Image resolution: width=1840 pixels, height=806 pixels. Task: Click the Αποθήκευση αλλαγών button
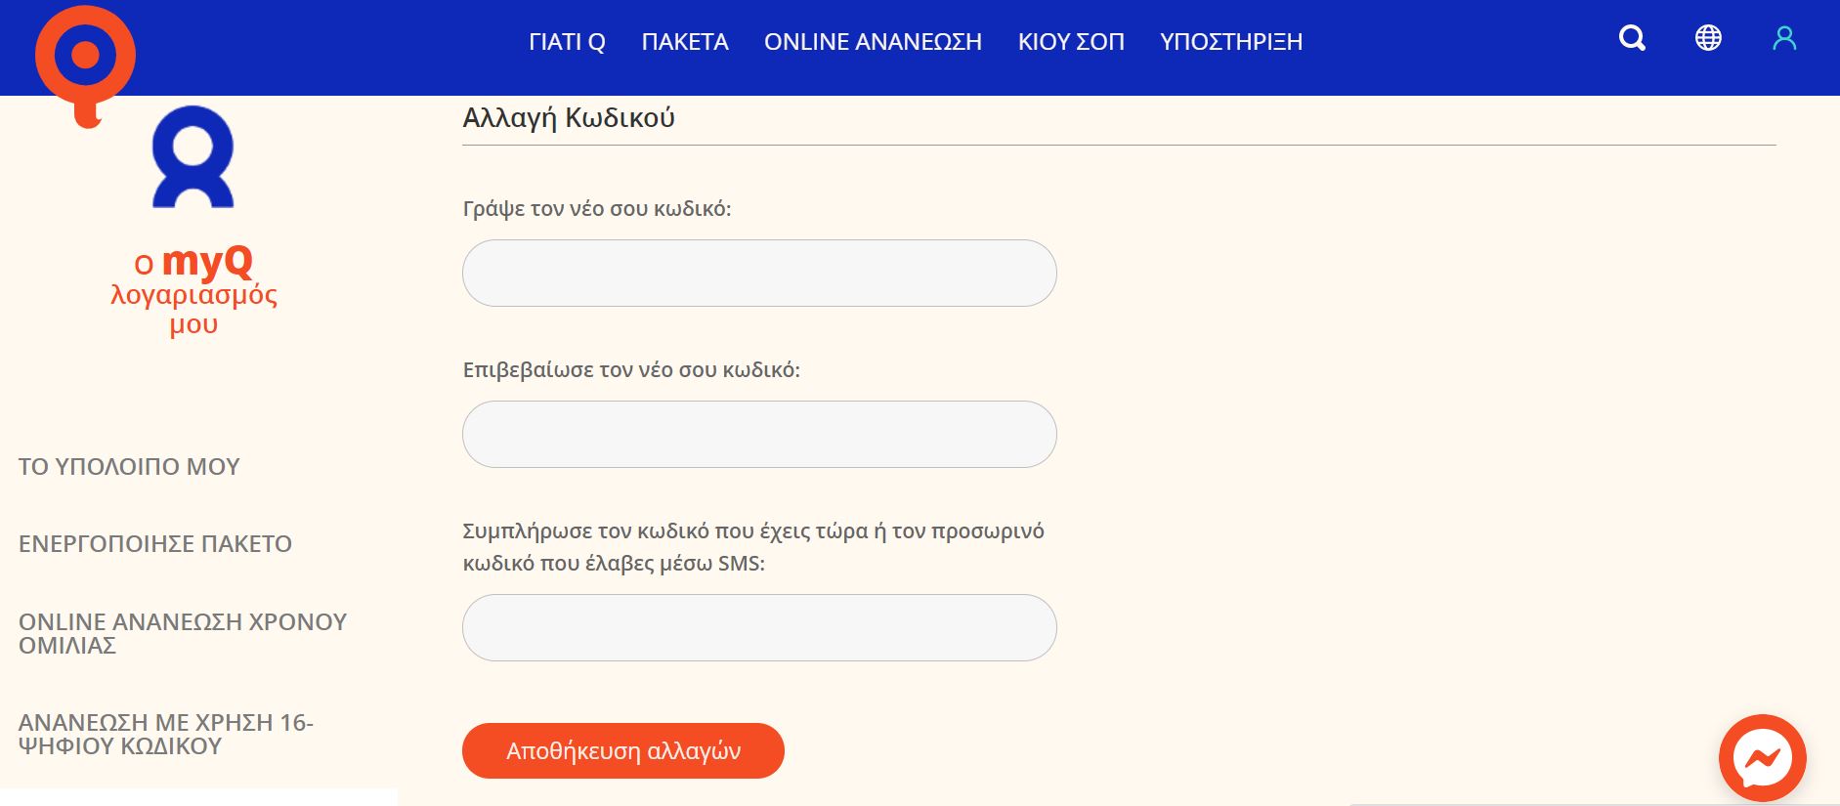(x=623, y=750)
